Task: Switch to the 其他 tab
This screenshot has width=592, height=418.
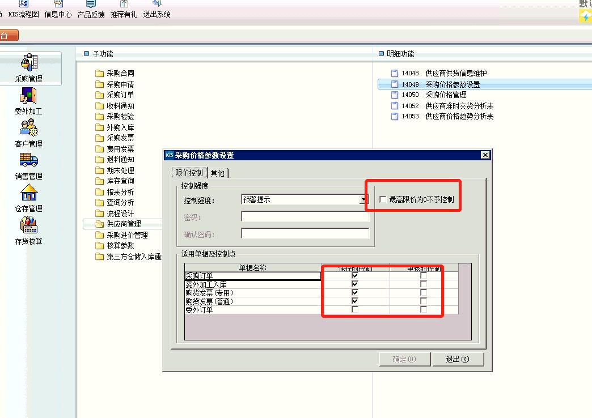Action: click(x=218, y=173)
